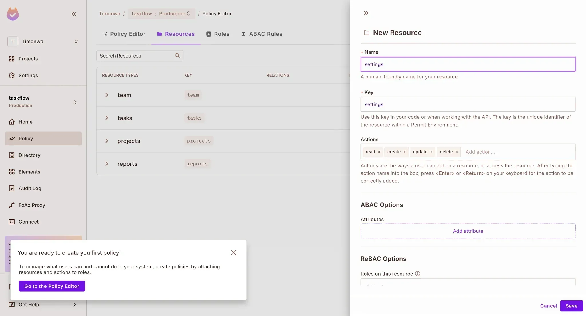Dismiss the first policy popup
Image resolution: width=586 pixels, height=316 pixels.
click(233, 252)
